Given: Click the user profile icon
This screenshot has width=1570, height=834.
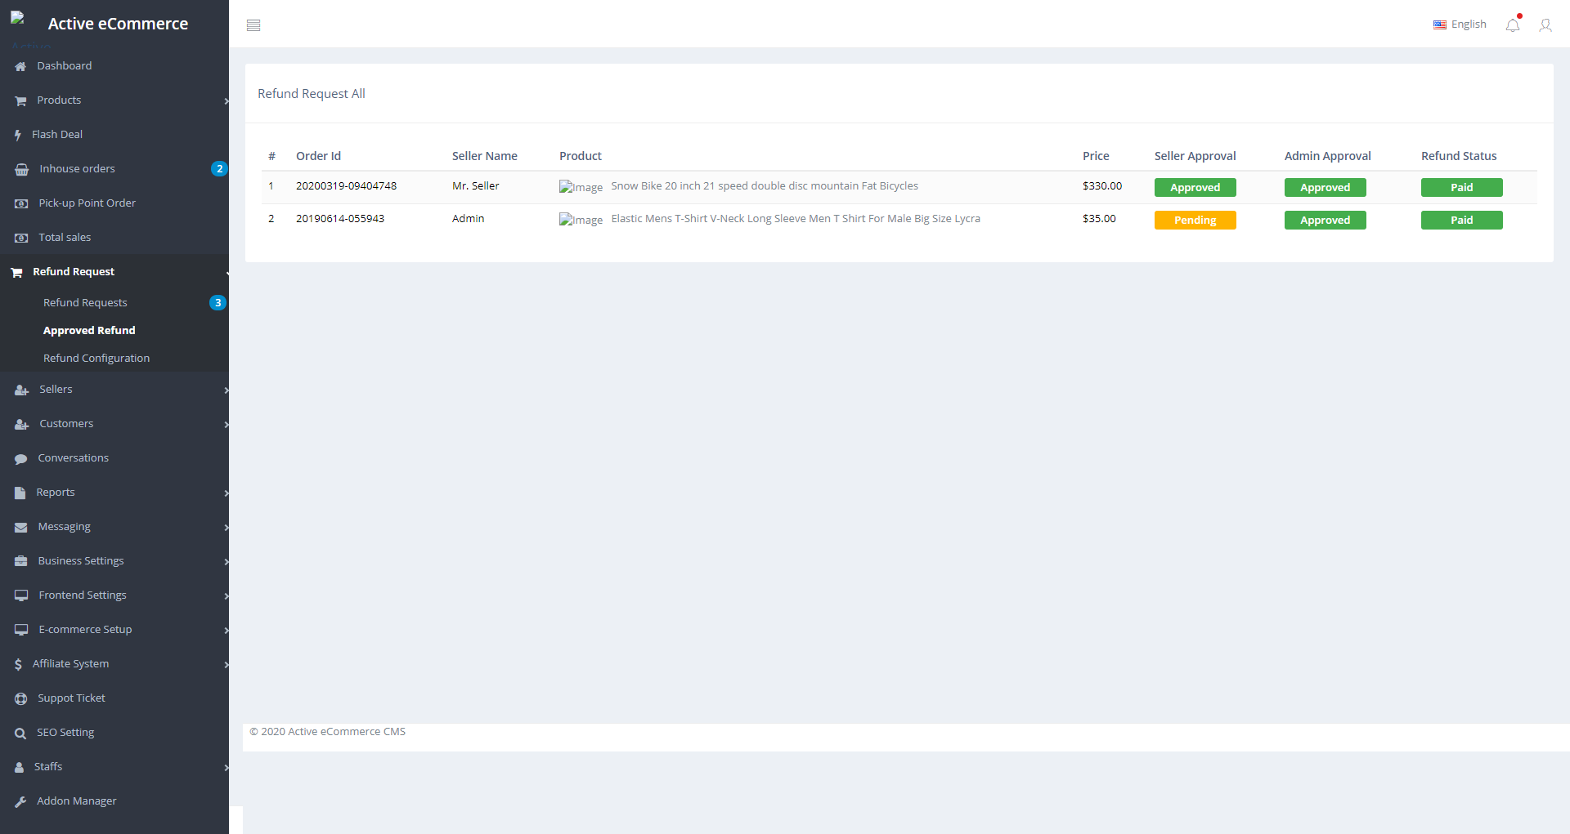Looking at the screenshot, I should coord(1545,25).
